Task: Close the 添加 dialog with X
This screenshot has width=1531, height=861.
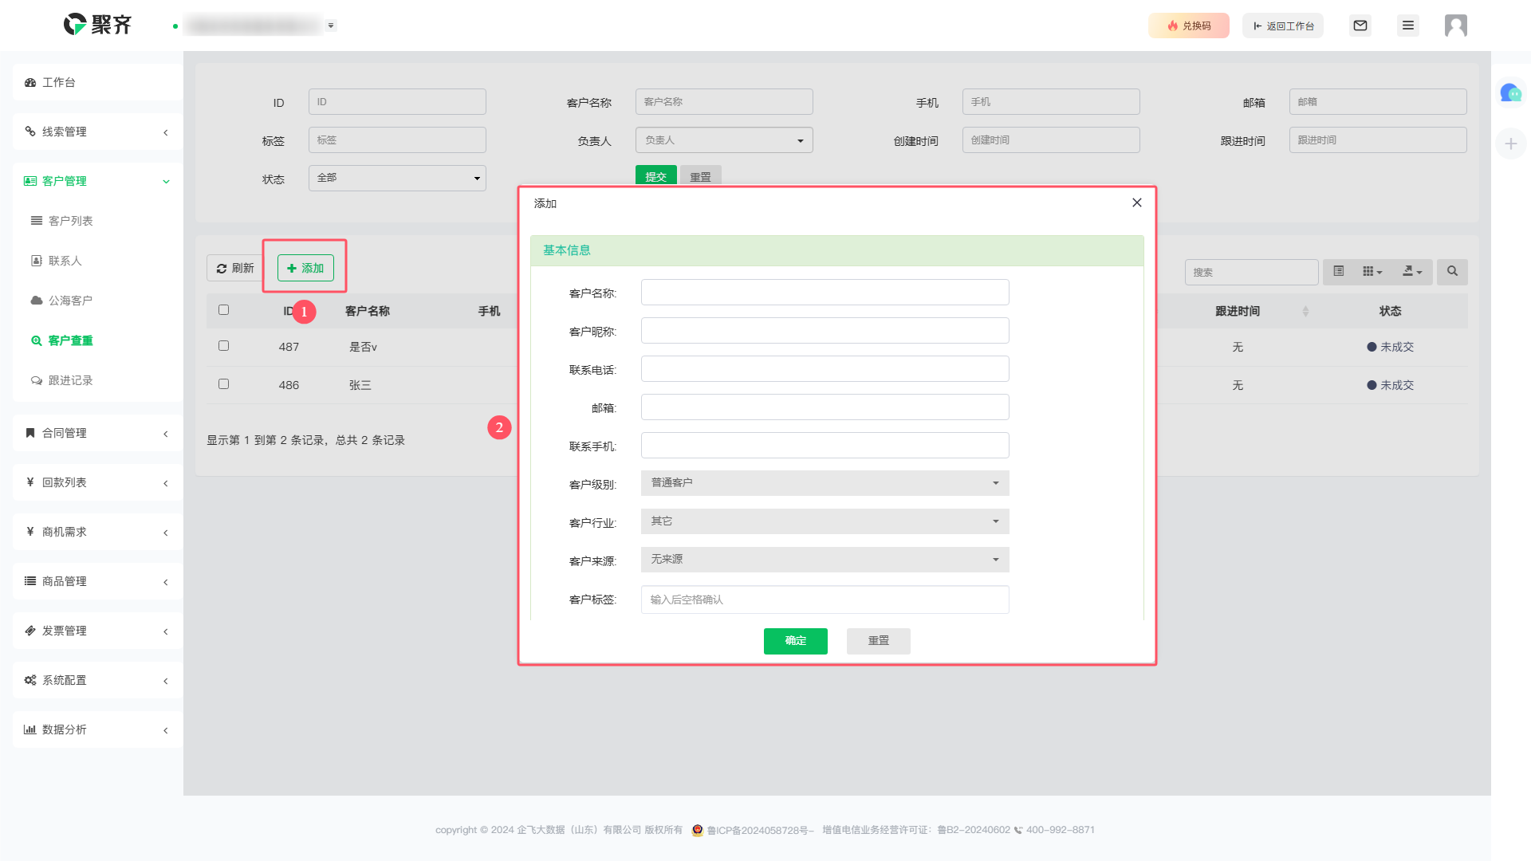Action: coord(1137,202)
